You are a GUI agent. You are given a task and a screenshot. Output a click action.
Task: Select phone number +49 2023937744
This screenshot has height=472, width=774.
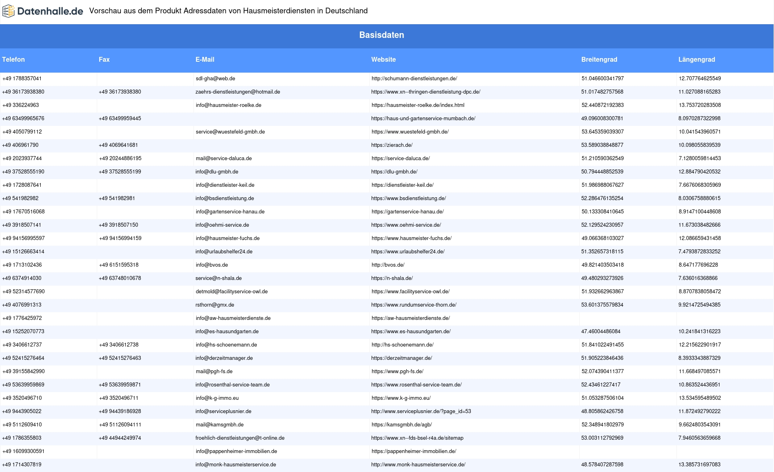point(22,159)
